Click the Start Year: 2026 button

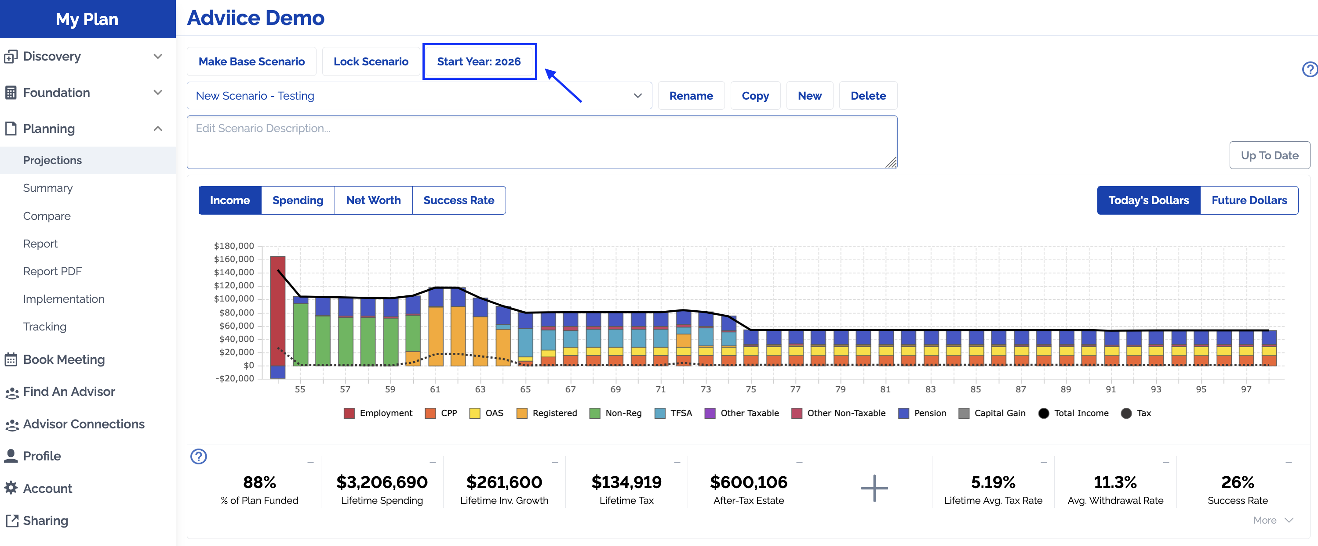pos(479,61)
